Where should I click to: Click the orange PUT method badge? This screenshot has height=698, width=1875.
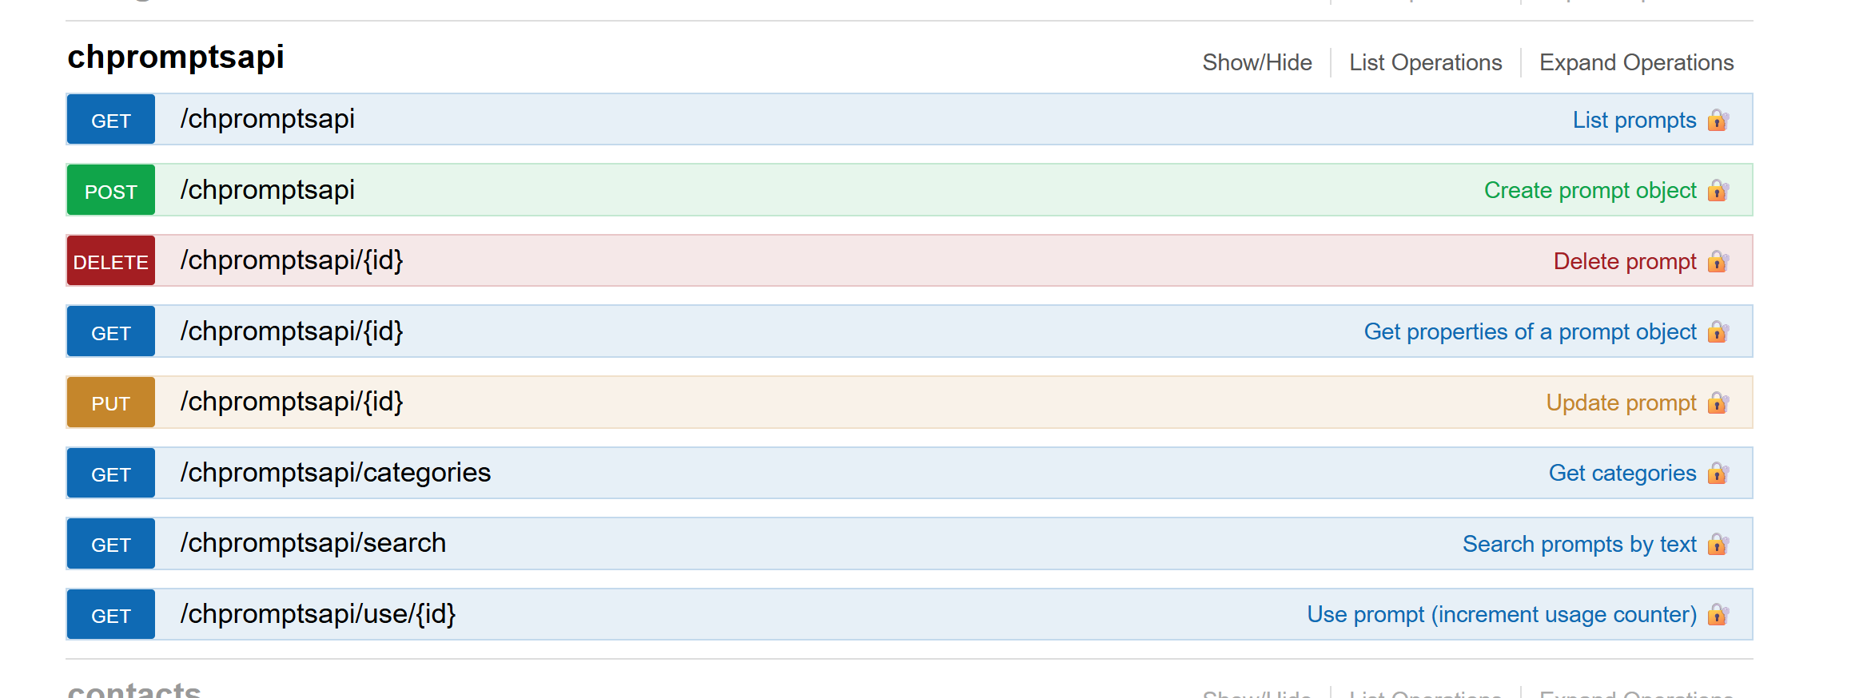click(x=111, y=403)
